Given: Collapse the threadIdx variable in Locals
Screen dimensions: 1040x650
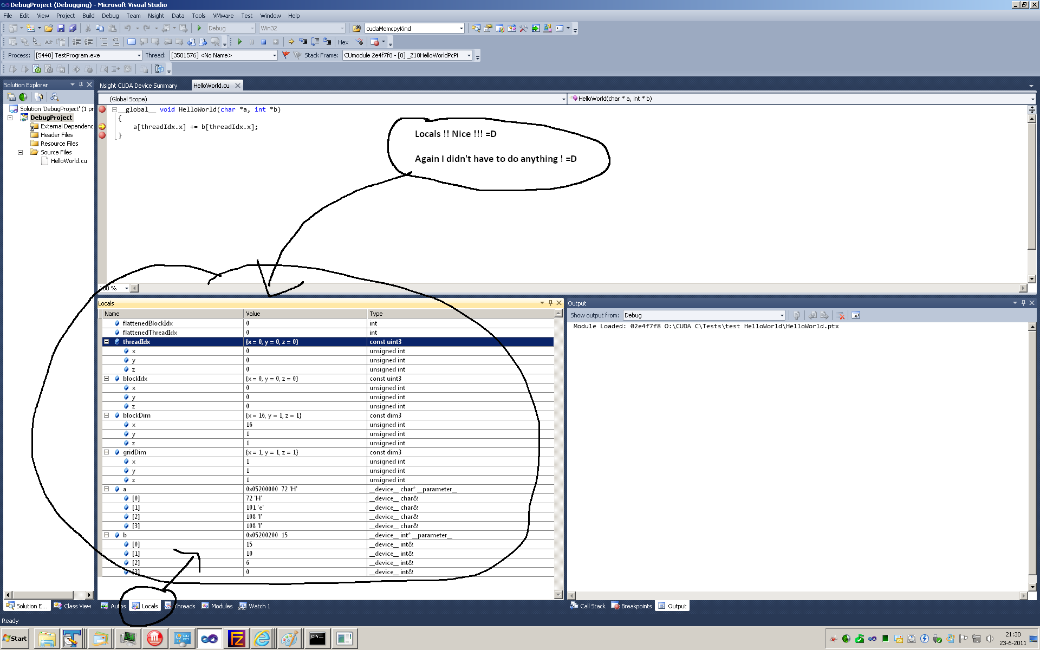Looking at the screenshot, I should [107, 342].
